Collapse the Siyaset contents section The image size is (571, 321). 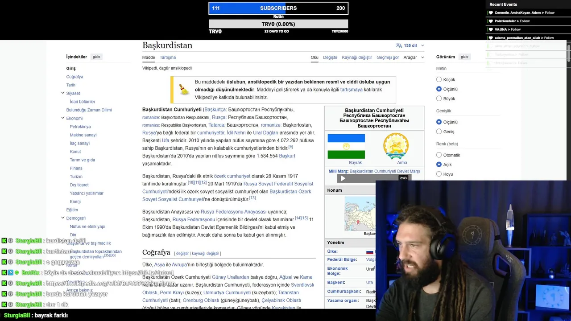tap(63, 93)
